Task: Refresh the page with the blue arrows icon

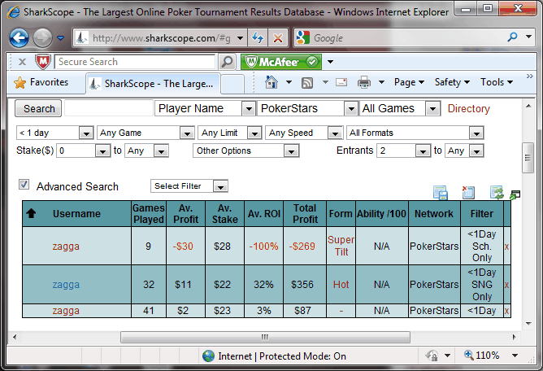Action: (258, 37)
